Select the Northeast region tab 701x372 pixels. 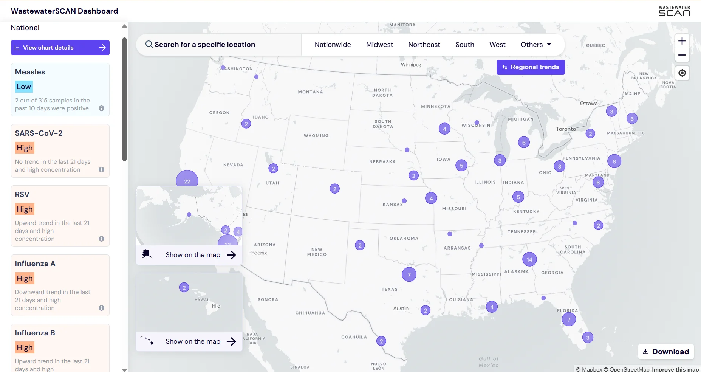coord(424,44)
